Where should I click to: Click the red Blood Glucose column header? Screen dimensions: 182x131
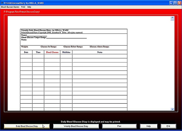[x=52, y=52]
